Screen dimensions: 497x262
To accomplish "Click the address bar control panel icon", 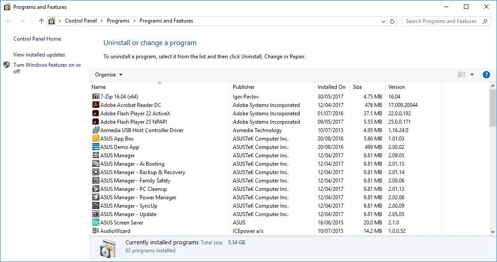I will click(52, 21).
